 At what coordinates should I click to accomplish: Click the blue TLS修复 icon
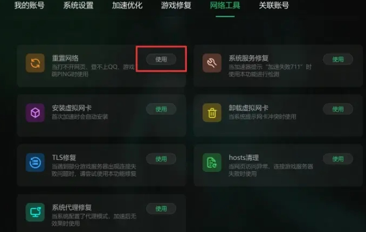coord(35,163)
